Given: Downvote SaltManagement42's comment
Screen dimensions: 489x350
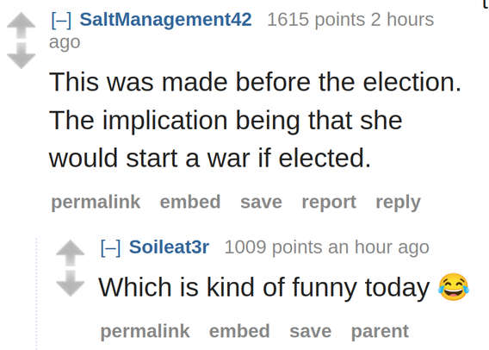Looking at the screenshot, I should [22, 56].
